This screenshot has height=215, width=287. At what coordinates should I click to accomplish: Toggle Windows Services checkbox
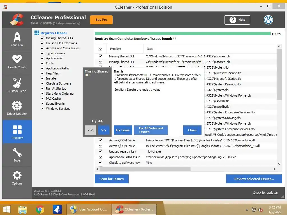(x=42, y=109)
